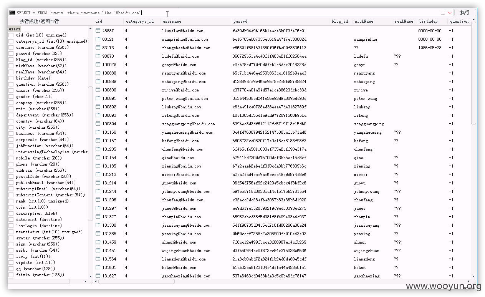Click the row icon for uid 131214
Screen dimensions: 485x297
[x=98, y=183]
